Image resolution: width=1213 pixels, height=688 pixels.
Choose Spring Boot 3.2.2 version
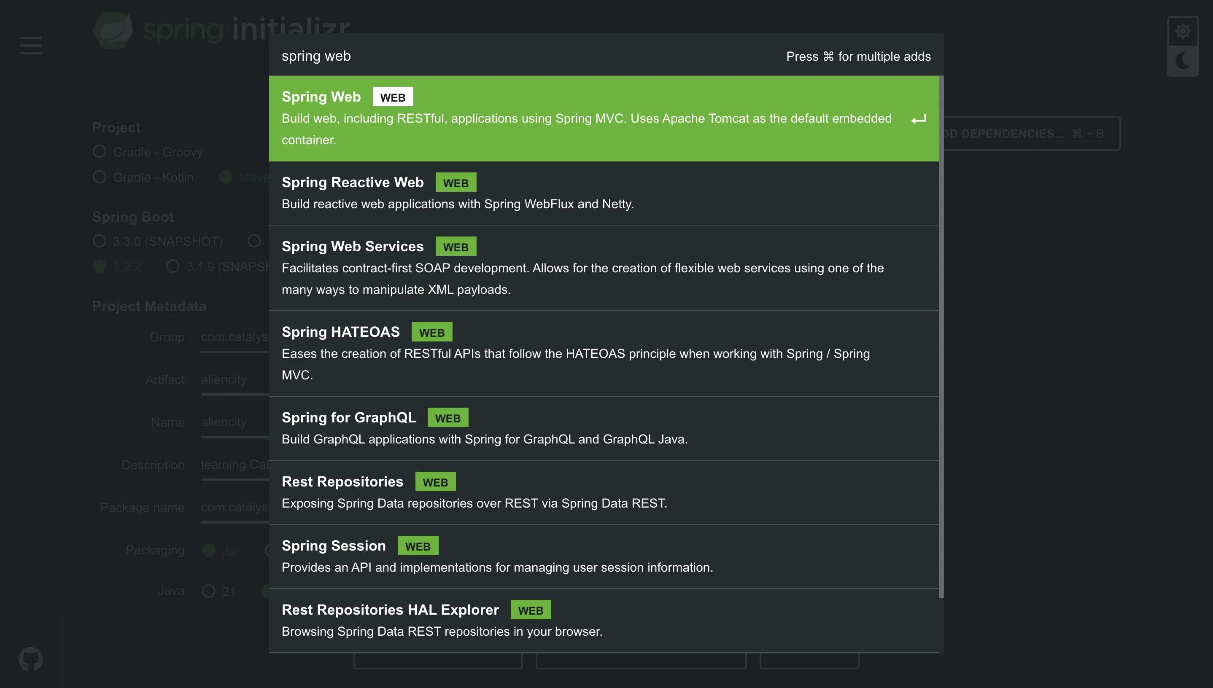(99, 266)
